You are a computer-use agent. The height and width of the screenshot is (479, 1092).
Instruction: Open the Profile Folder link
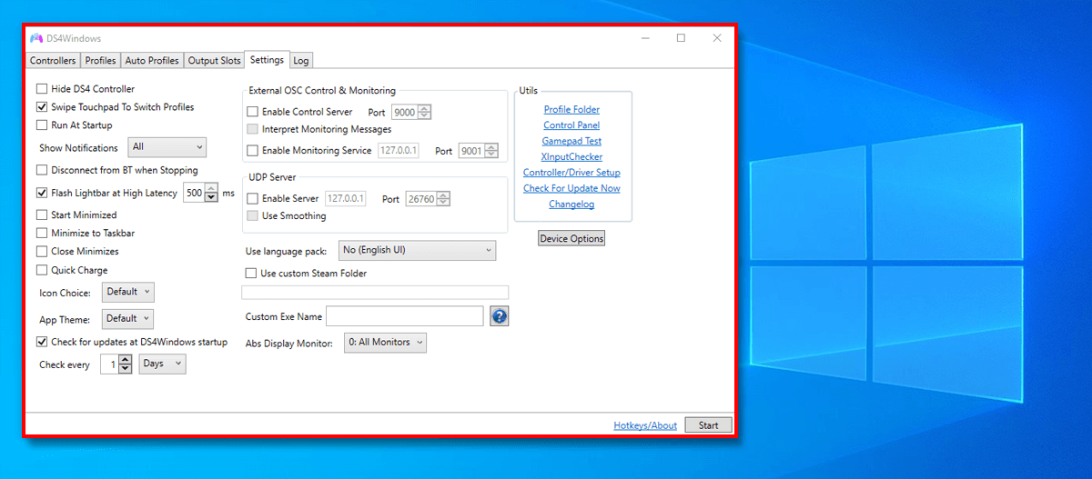pyautogui.click(x=571, y=110)
